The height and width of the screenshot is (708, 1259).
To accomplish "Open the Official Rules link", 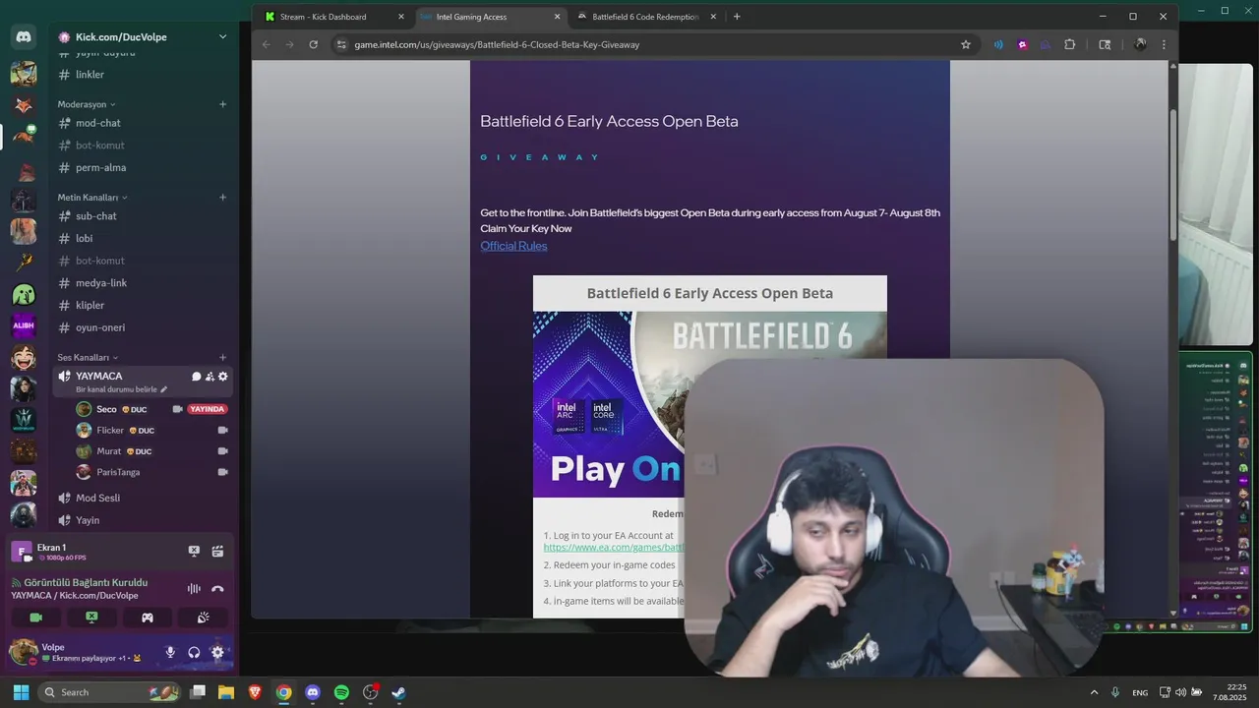I will click(x=513, y=246).
